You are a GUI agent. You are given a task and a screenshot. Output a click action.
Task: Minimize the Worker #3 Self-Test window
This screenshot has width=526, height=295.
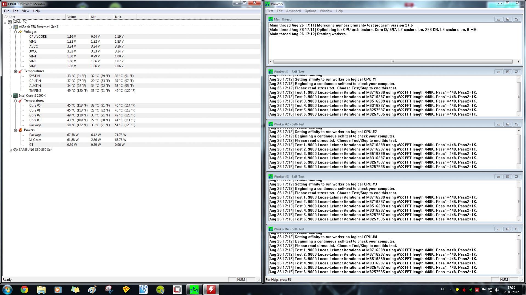(499, 177)
